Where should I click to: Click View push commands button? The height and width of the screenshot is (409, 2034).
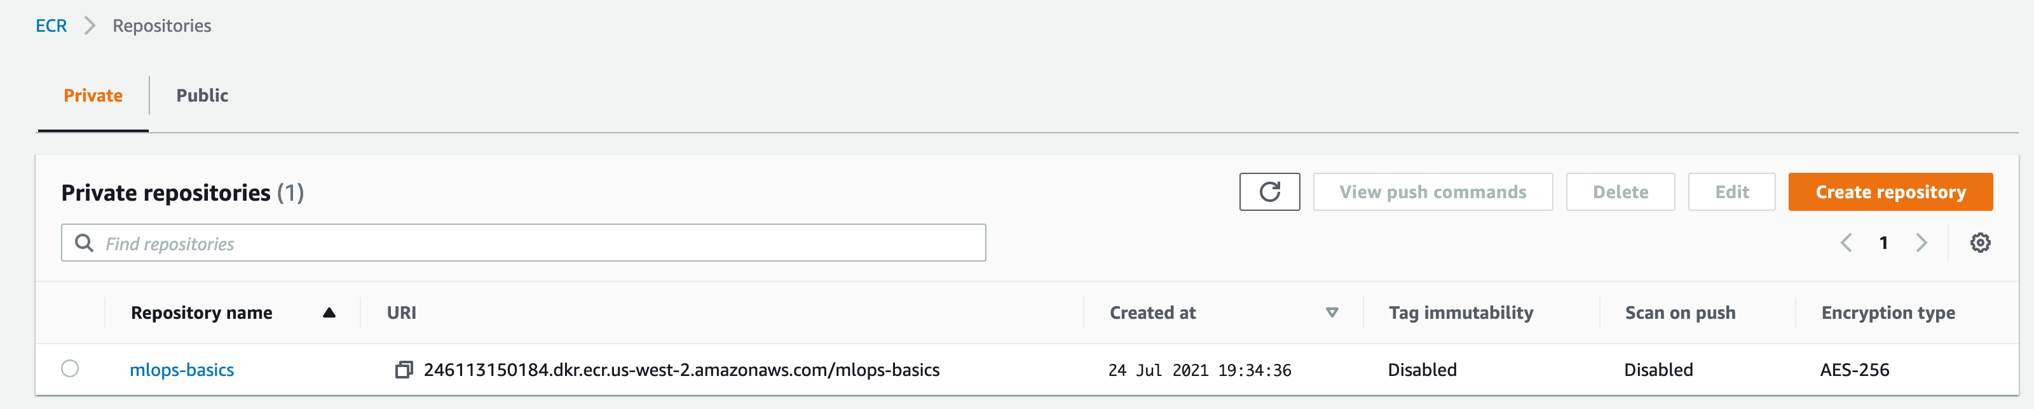coord(1432,192)
